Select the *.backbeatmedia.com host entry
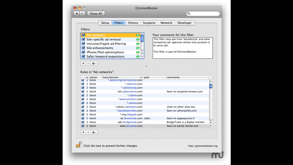This screenshot has height=165, width=293. click(130, 111)
